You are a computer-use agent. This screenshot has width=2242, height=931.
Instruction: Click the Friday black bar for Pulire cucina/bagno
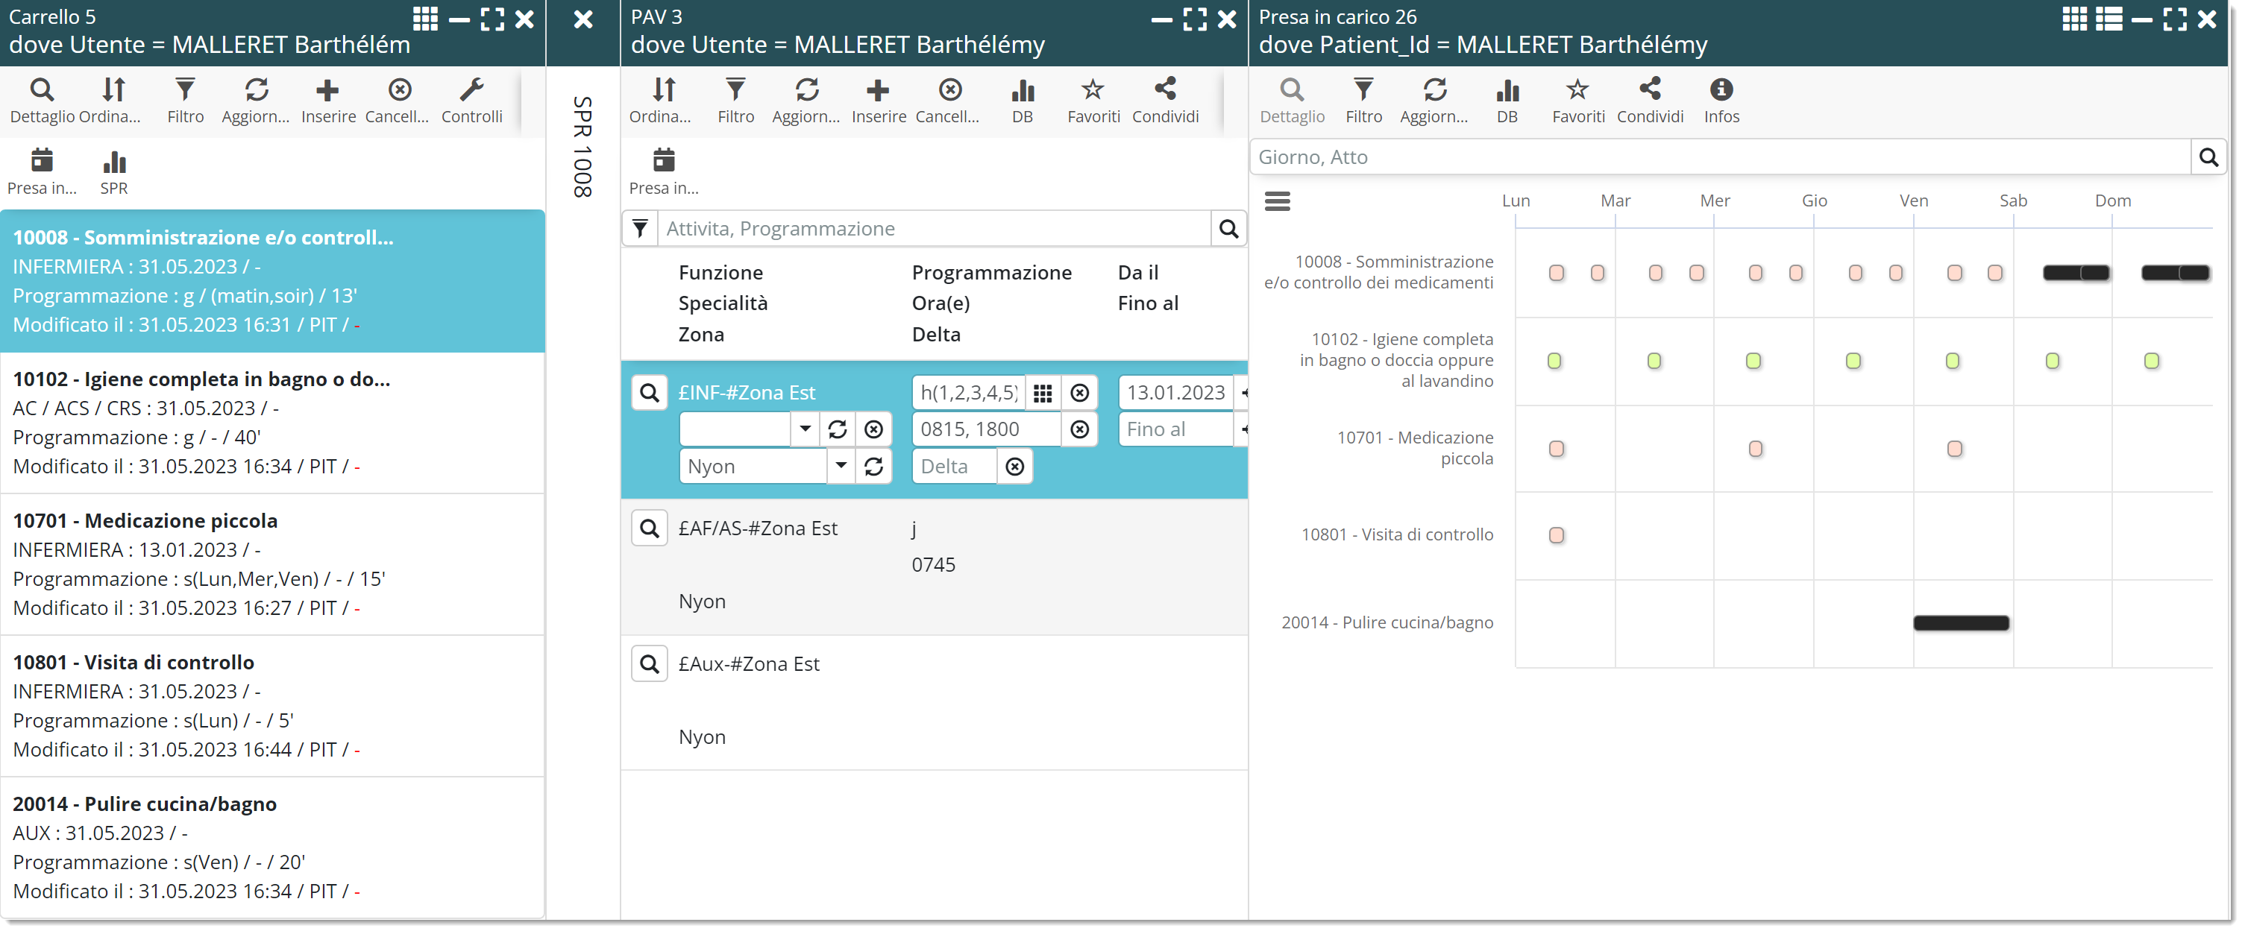tap(1960, 623)
